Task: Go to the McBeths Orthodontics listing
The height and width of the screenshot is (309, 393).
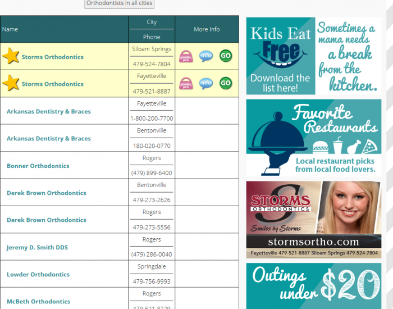Action: pyautogui.click(x=38, y=301)
